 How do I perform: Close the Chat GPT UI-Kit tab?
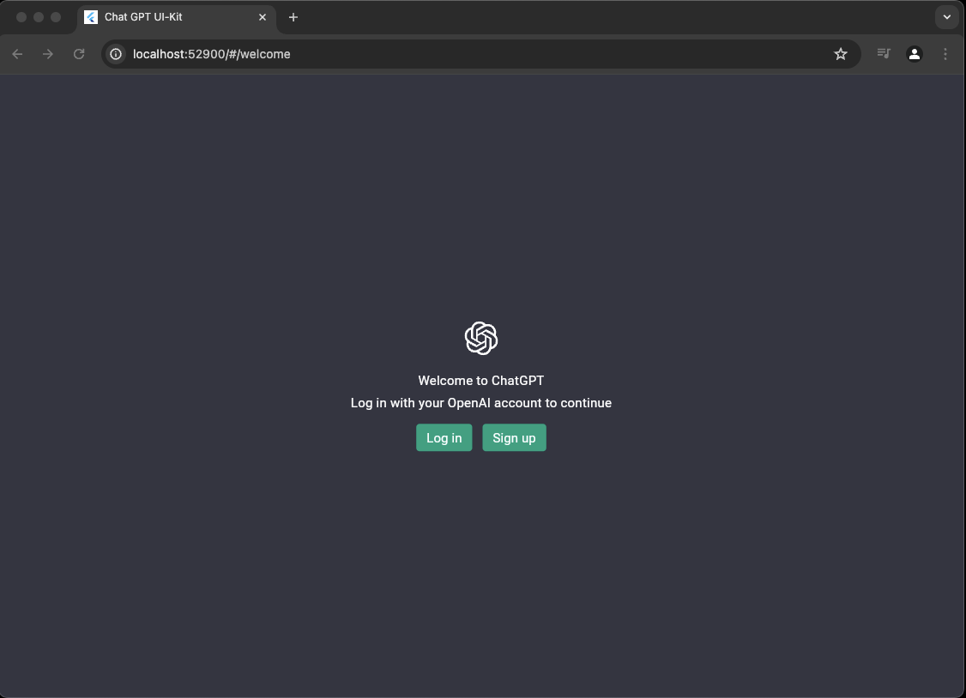point(263,17)
